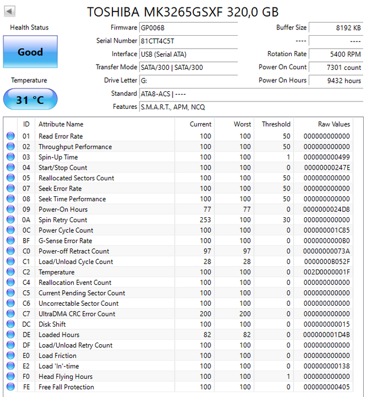The height and width of the screenshot is (397, 366).
Task: Click the 31 °C temperature indicator
Action: (x=30, y=100)
